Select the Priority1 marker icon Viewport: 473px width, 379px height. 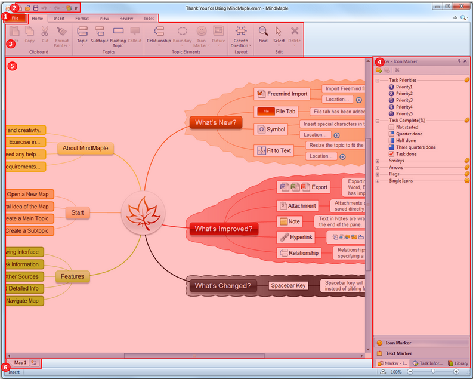click(x=391, y=87)
